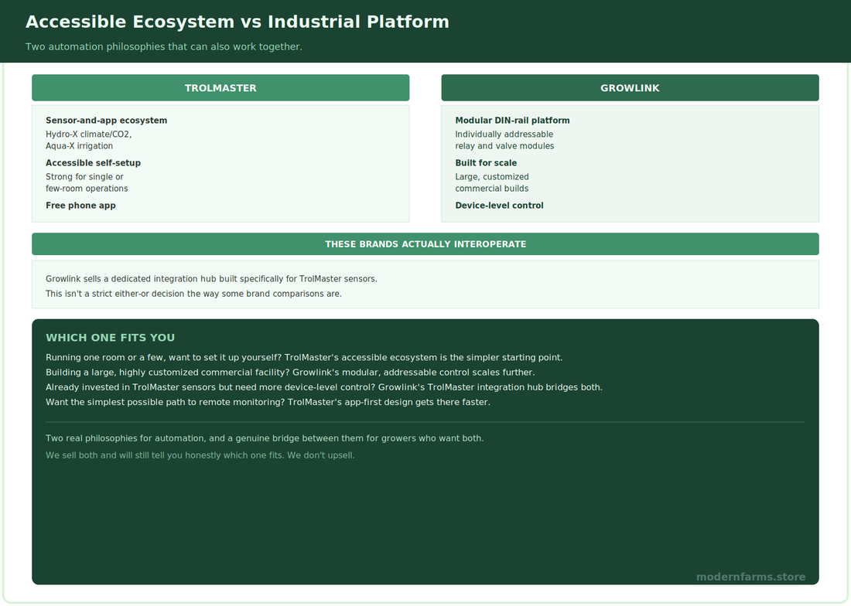
Task: Click 'Hydro-X climate/CO2,' line
Action: [x=88, y=134]
